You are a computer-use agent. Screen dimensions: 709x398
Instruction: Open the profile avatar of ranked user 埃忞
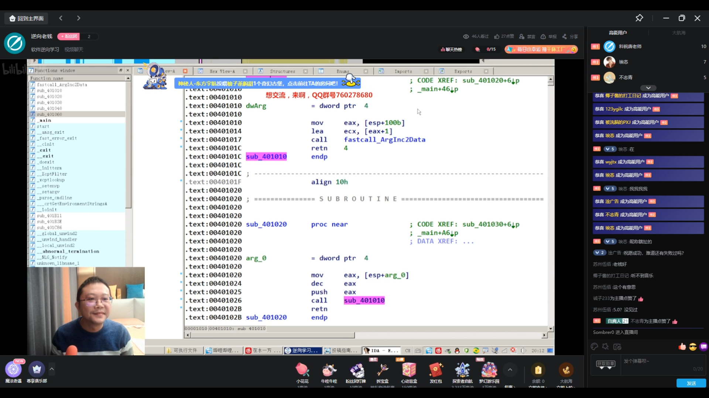609,62
